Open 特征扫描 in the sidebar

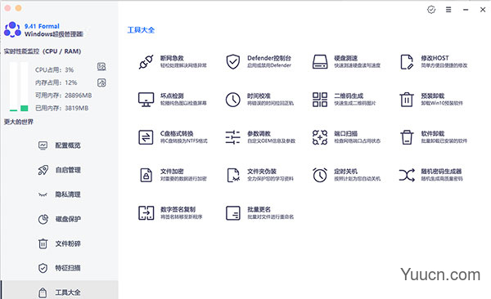click(x=60, y=268)
